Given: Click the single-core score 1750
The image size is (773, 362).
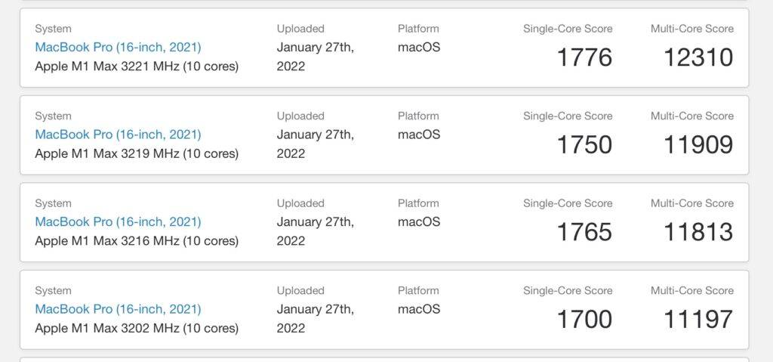Looking at the screenshot, I should 584,144.
